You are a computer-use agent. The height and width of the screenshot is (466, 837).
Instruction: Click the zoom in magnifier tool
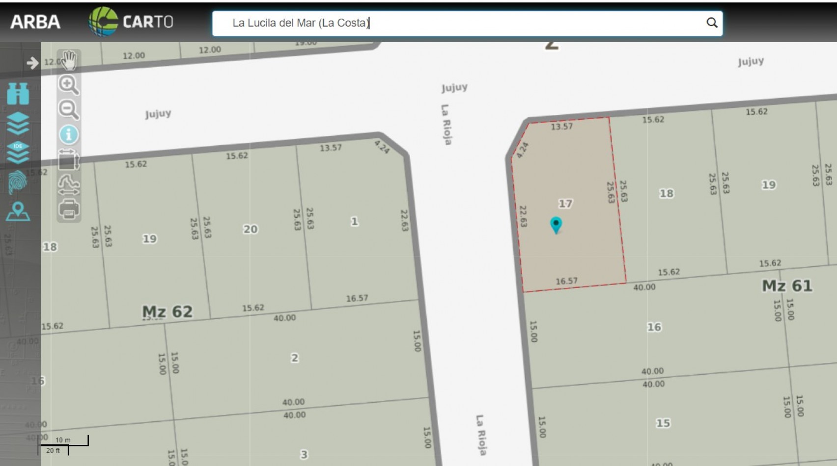(x=69, y=84)
